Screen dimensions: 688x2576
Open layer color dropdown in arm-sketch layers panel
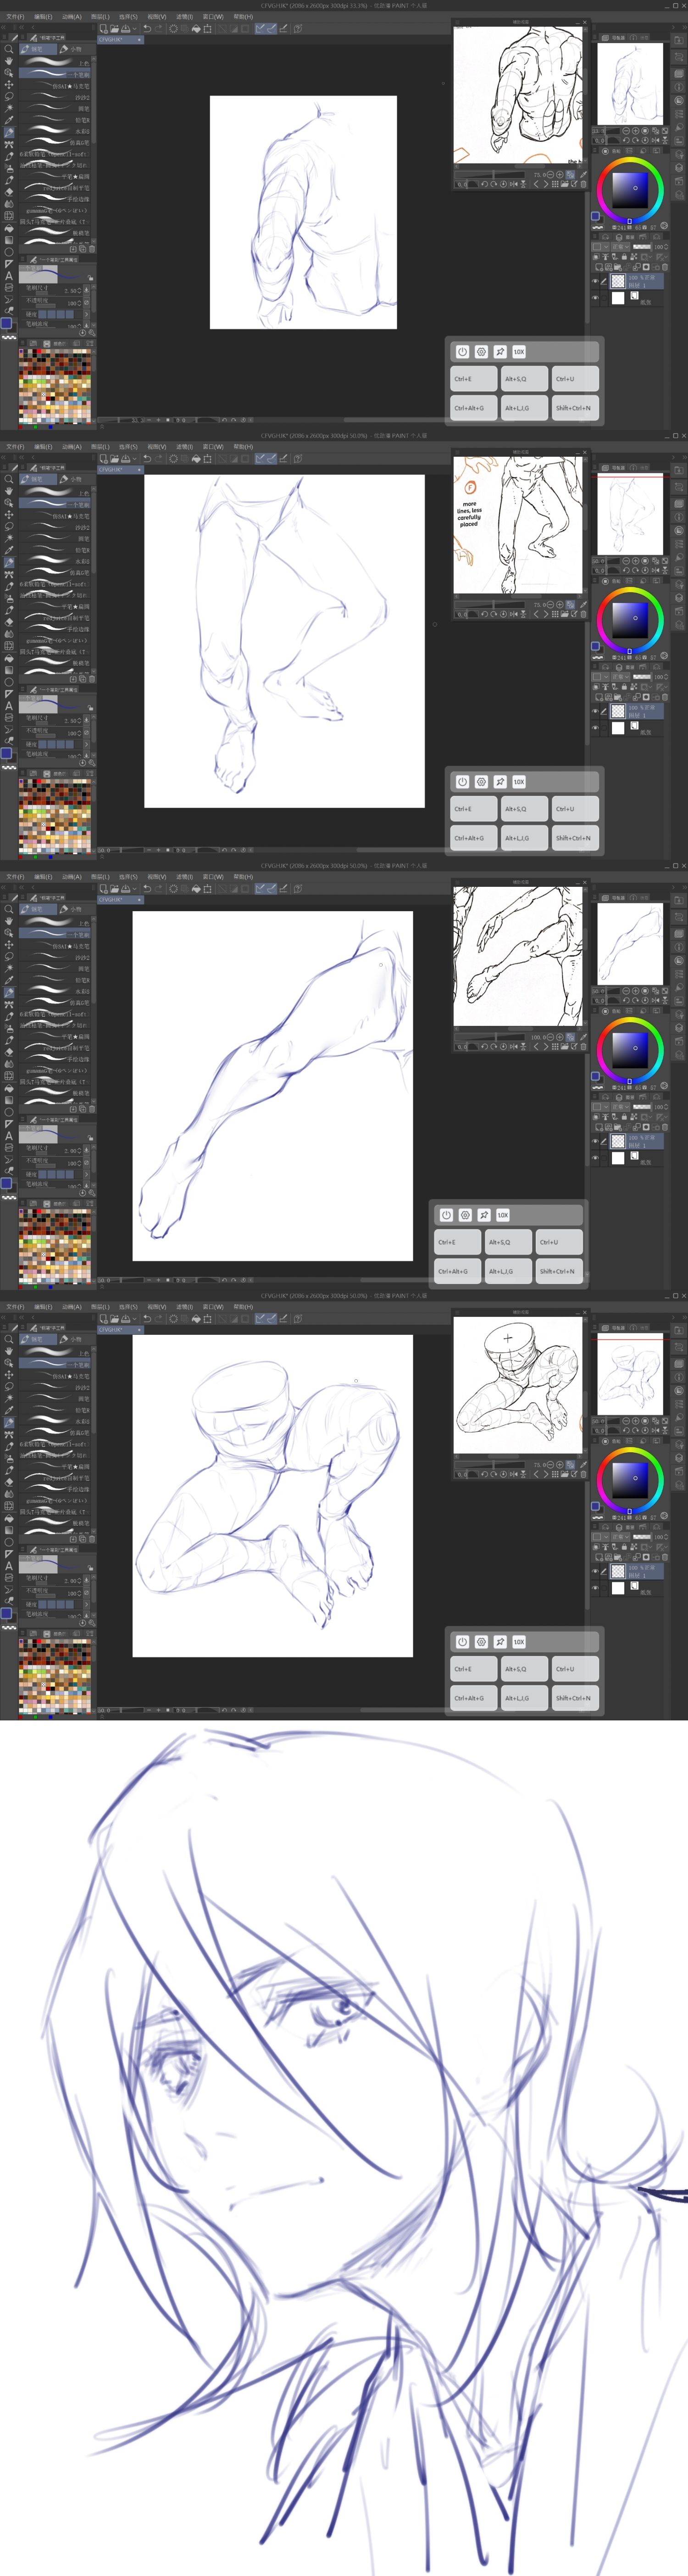pos(600,247)
